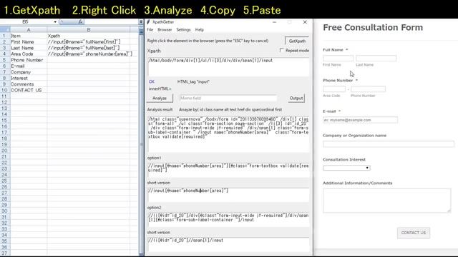This screenshot has width=458, height=257.
Task: Click option2 short version xpath box
Action: 228,244
